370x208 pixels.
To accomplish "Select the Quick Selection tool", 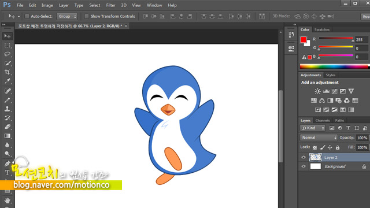I will (x=8, y=63).
